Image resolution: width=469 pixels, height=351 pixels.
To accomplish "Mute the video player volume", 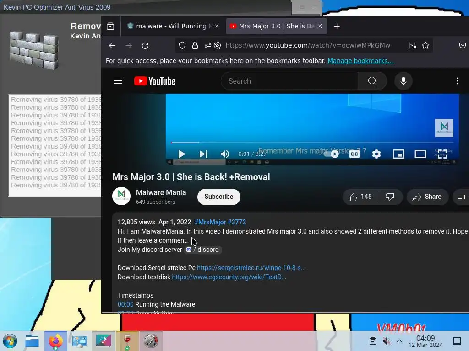I will click(x=224, y=154).
